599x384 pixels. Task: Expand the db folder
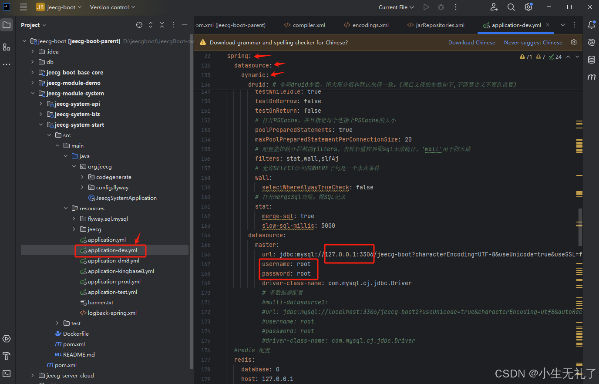click(33, 62)
